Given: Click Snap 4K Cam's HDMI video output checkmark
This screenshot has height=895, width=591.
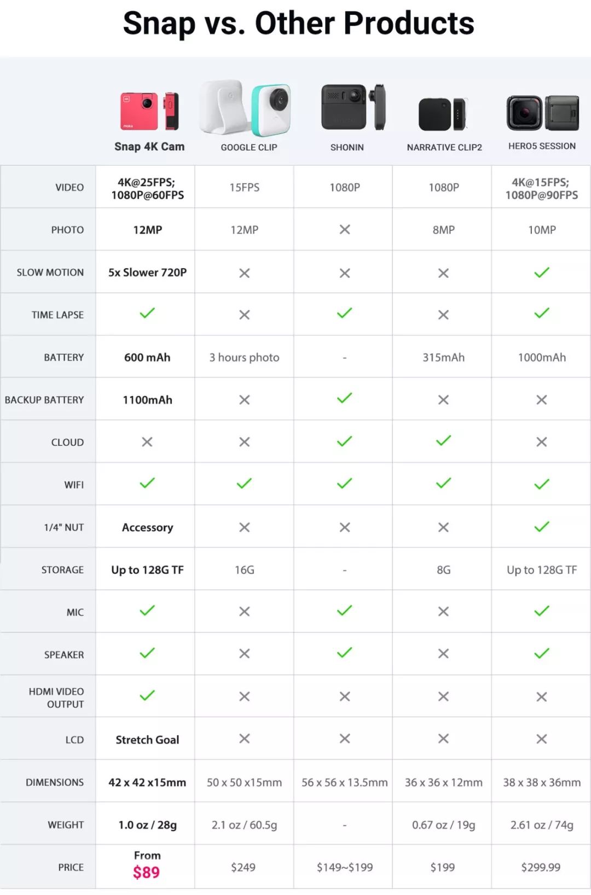Looking at the screenshot, I should point(147,695).
